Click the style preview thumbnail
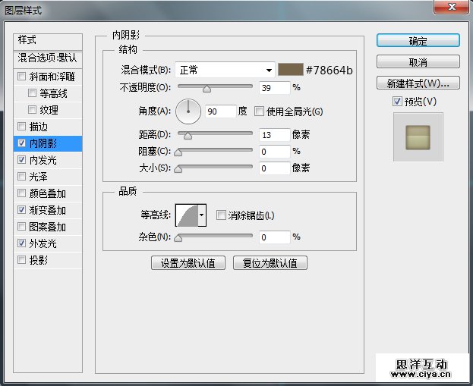The height and width of the screenshot is (386, 473). click(418, 137)
